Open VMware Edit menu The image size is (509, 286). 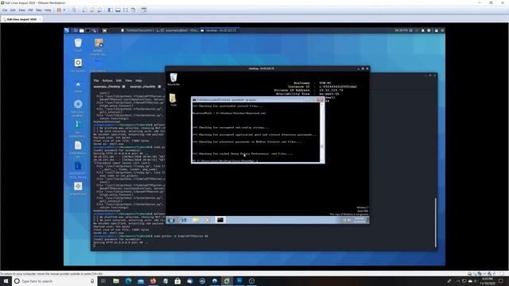click(x=13, y=10)
